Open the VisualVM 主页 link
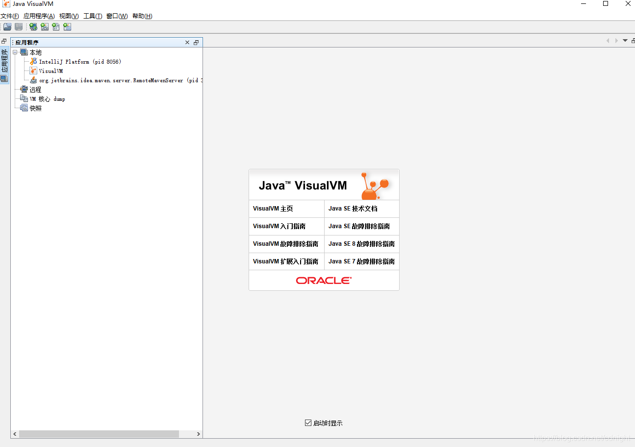This screenshot has height=447, width=635. (x=273, y=209)
